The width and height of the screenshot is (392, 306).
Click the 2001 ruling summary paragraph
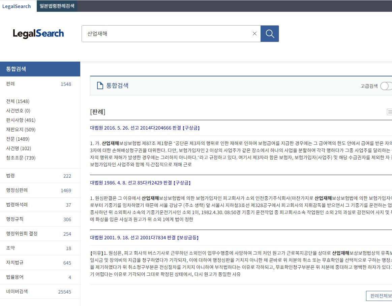point(241,264)
